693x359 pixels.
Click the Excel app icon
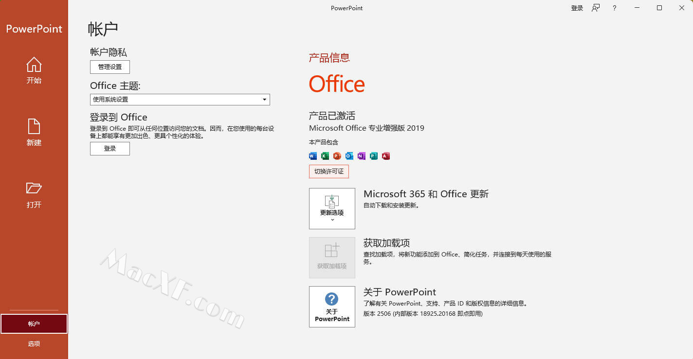pyautogui.click(x=325, y=156)
